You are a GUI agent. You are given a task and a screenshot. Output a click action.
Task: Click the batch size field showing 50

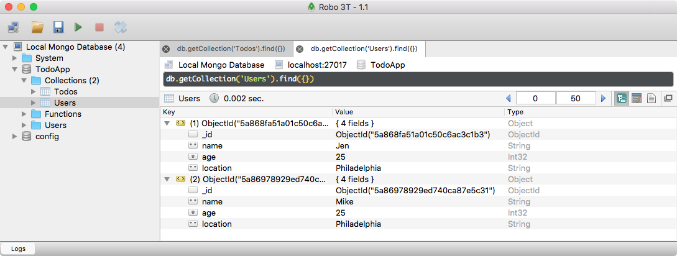(576, 98)
